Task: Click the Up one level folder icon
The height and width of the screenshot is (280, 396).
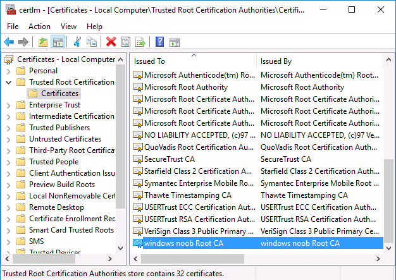Action: click(x=43, y=42)
